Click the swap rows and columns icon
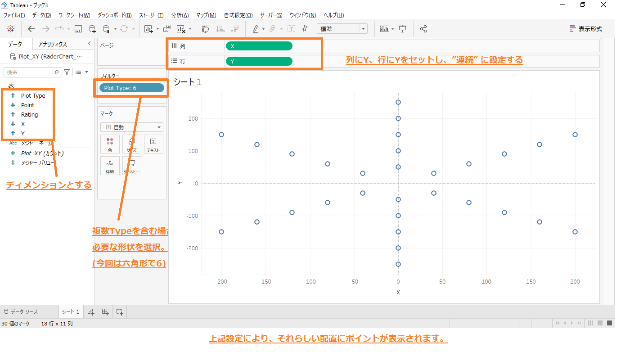The width and height of the screenshot is (621, 352). point(206,29)
